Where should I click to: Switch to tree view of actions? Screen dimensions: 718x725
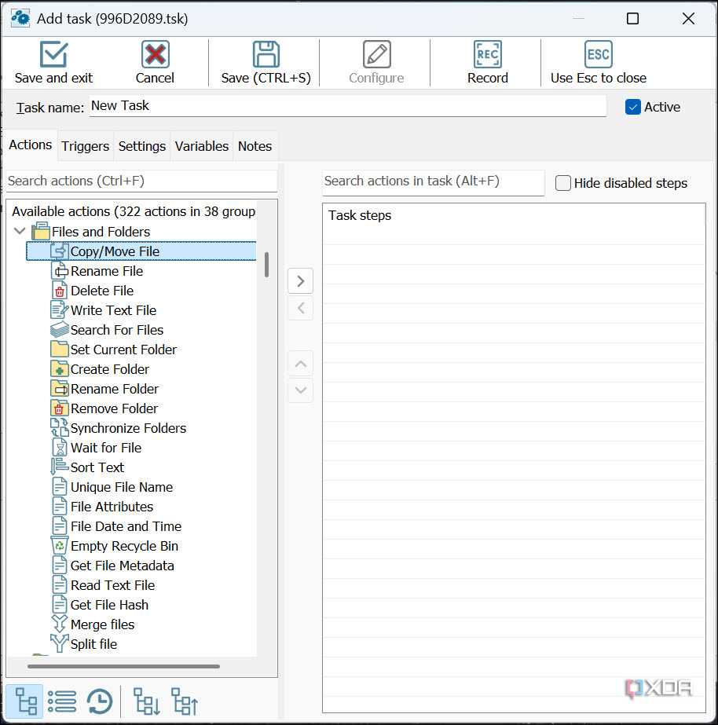[25, 701]
